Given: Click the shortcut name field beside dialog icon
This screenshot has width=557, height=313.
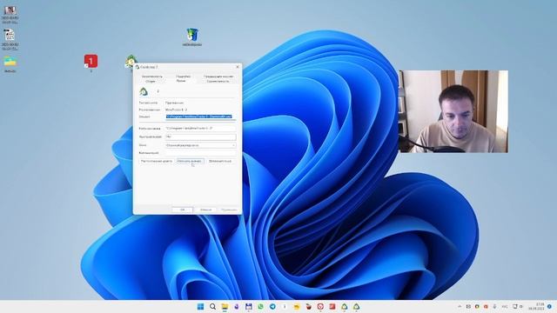Looking at the screenshot, I should (195, 91).
